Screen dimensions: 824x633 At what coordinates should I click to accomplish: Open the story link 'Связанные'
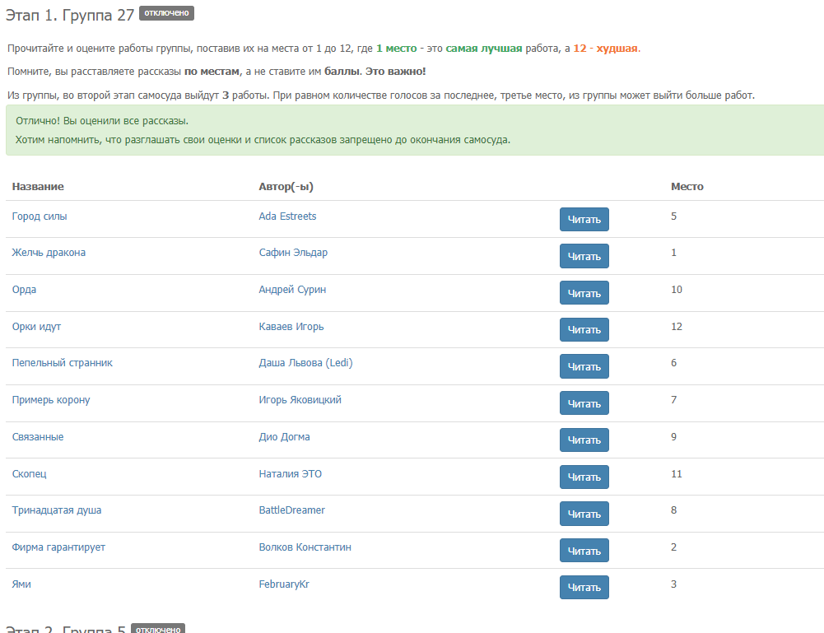click(38, 437)
